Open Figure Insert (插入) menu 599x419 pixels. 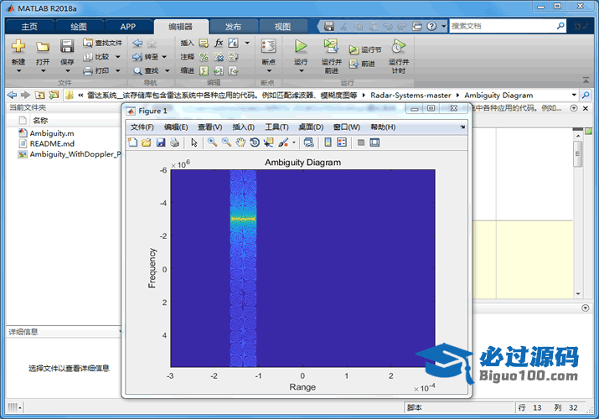click(243, 127)
